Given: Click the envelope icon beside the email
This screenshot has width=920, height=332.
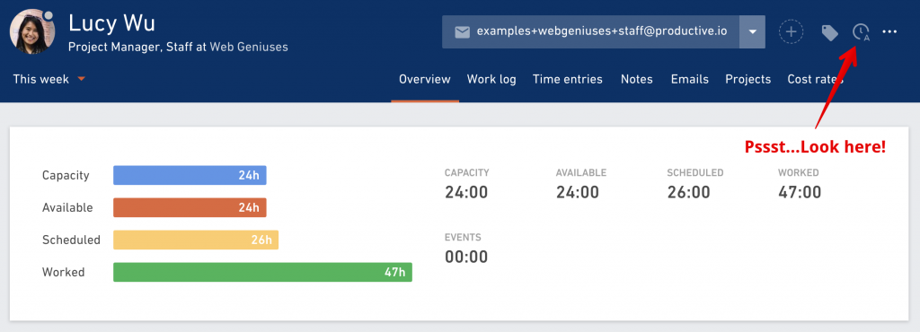Looking at the screenshot, I should (462, 32).
